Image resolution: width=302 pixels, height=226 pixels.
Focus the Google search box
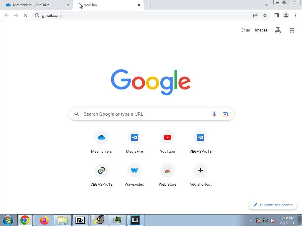click(151, 114)
